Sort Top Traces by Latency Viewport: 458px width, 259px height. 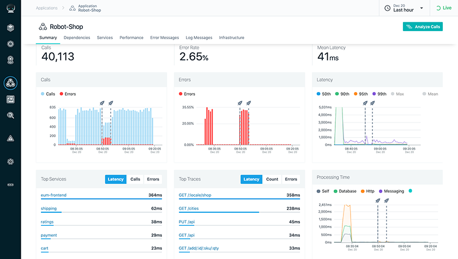tap(251, 179)
